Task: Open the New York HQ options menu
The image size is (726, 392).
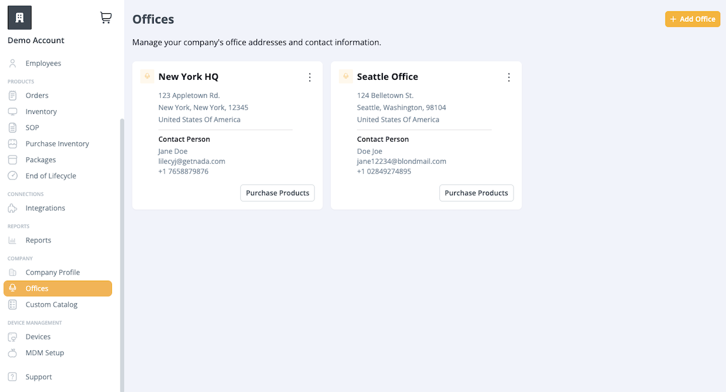Action: [x=310, y=77]
